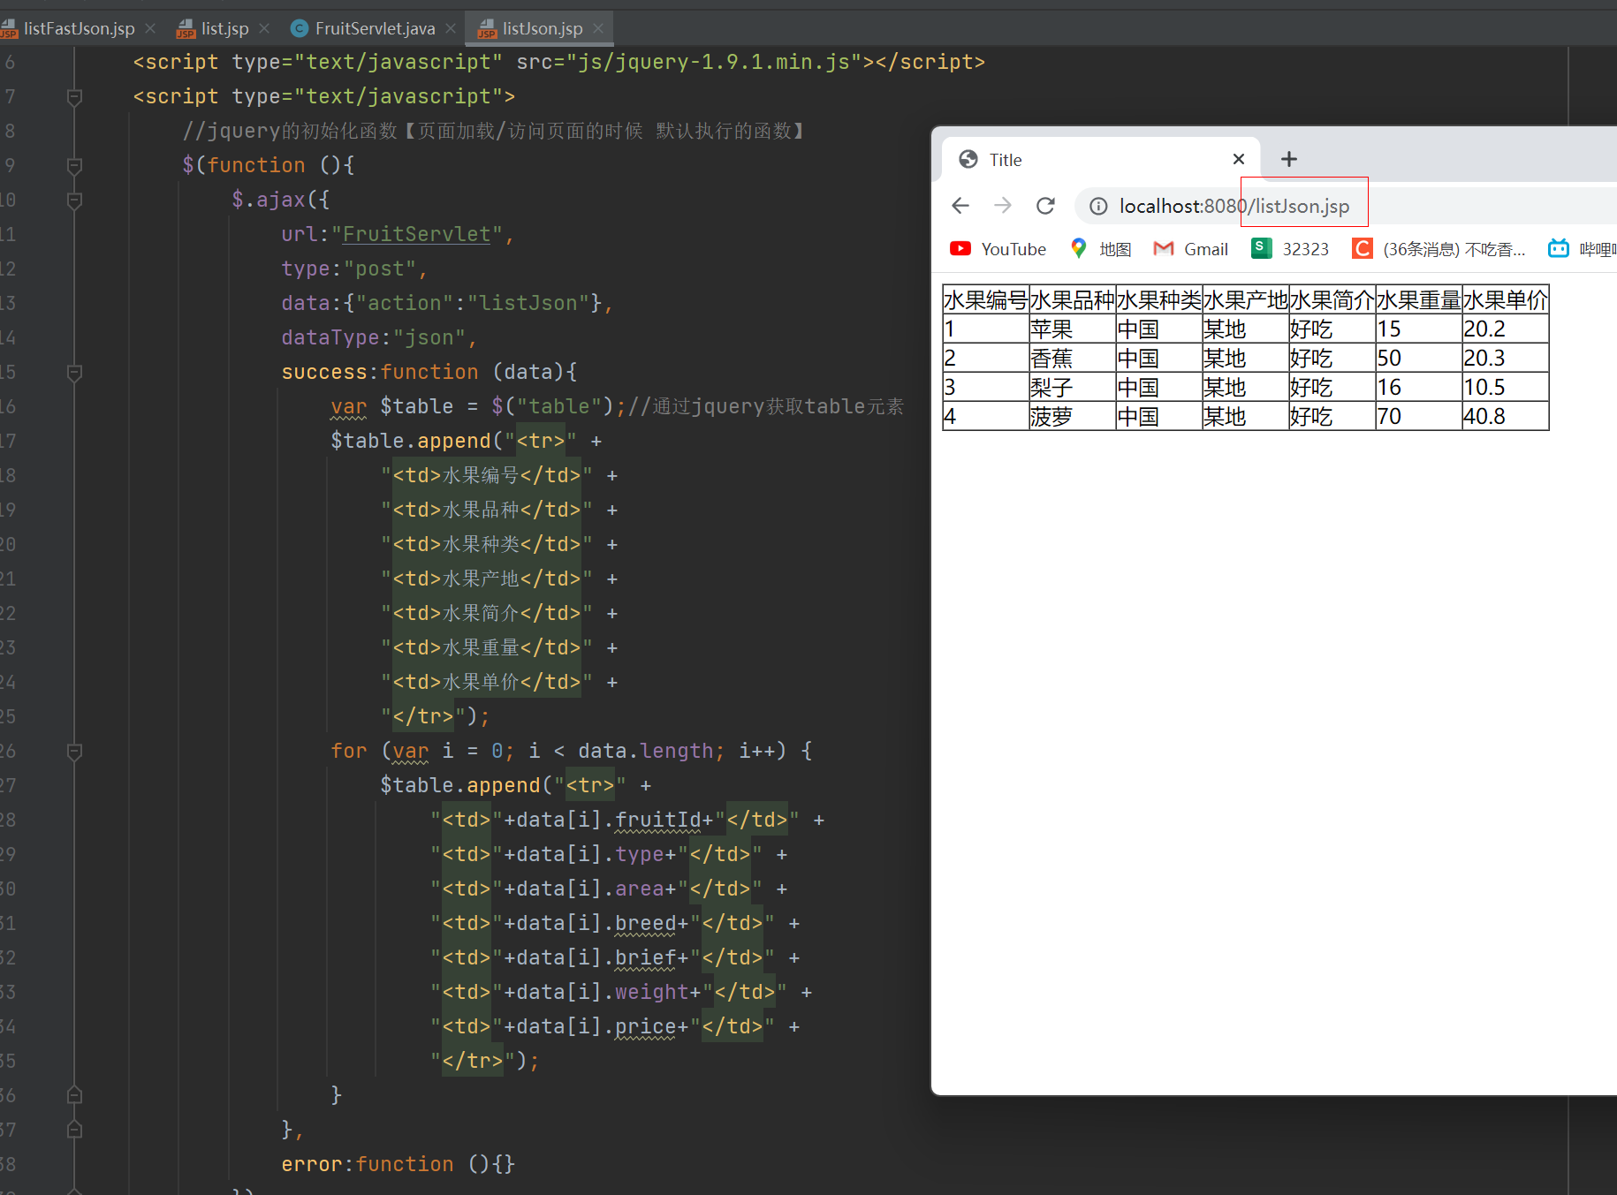
Task: Open the orange CSDN bookmark icon
Action: pyautogui.click(x=1361, y=248)
